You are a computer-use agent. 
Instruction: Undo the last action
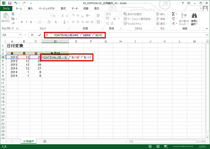click(x=16, y=3)
